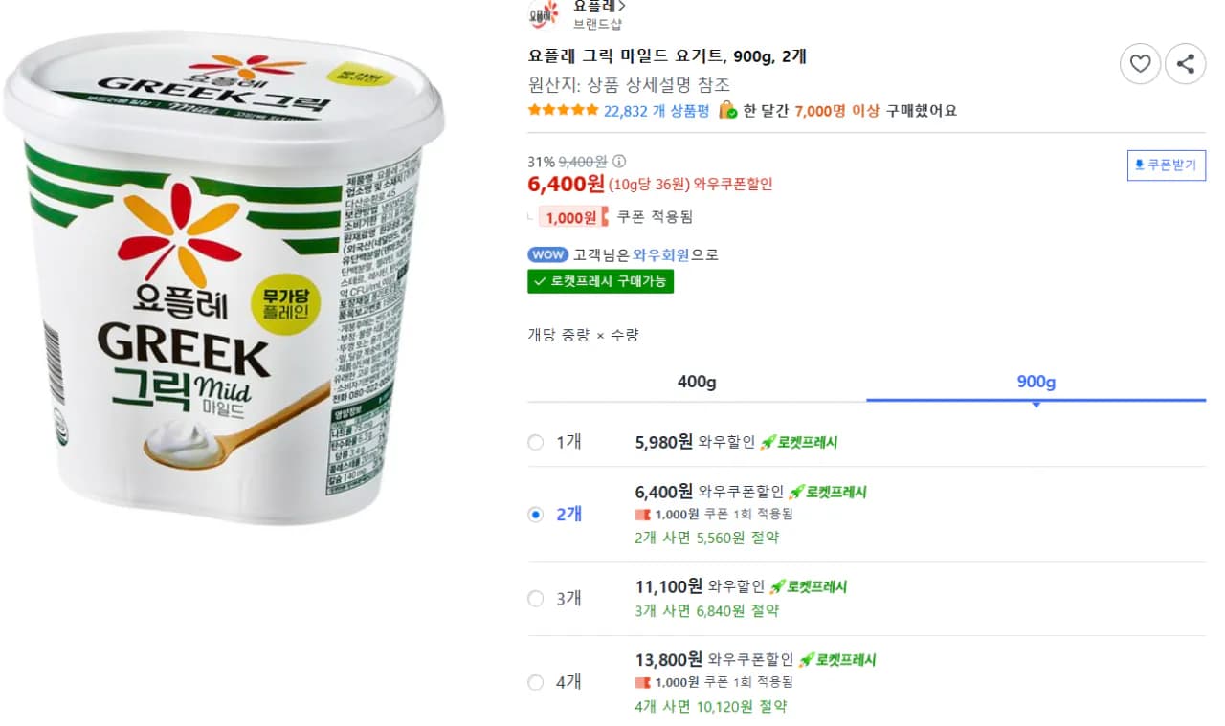Choose the 4개 quantity option

pyautogui.click(x=535, y=682)
